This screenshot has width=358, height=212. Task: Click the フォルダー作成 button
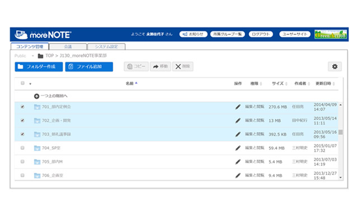click(x=39, y=67)
